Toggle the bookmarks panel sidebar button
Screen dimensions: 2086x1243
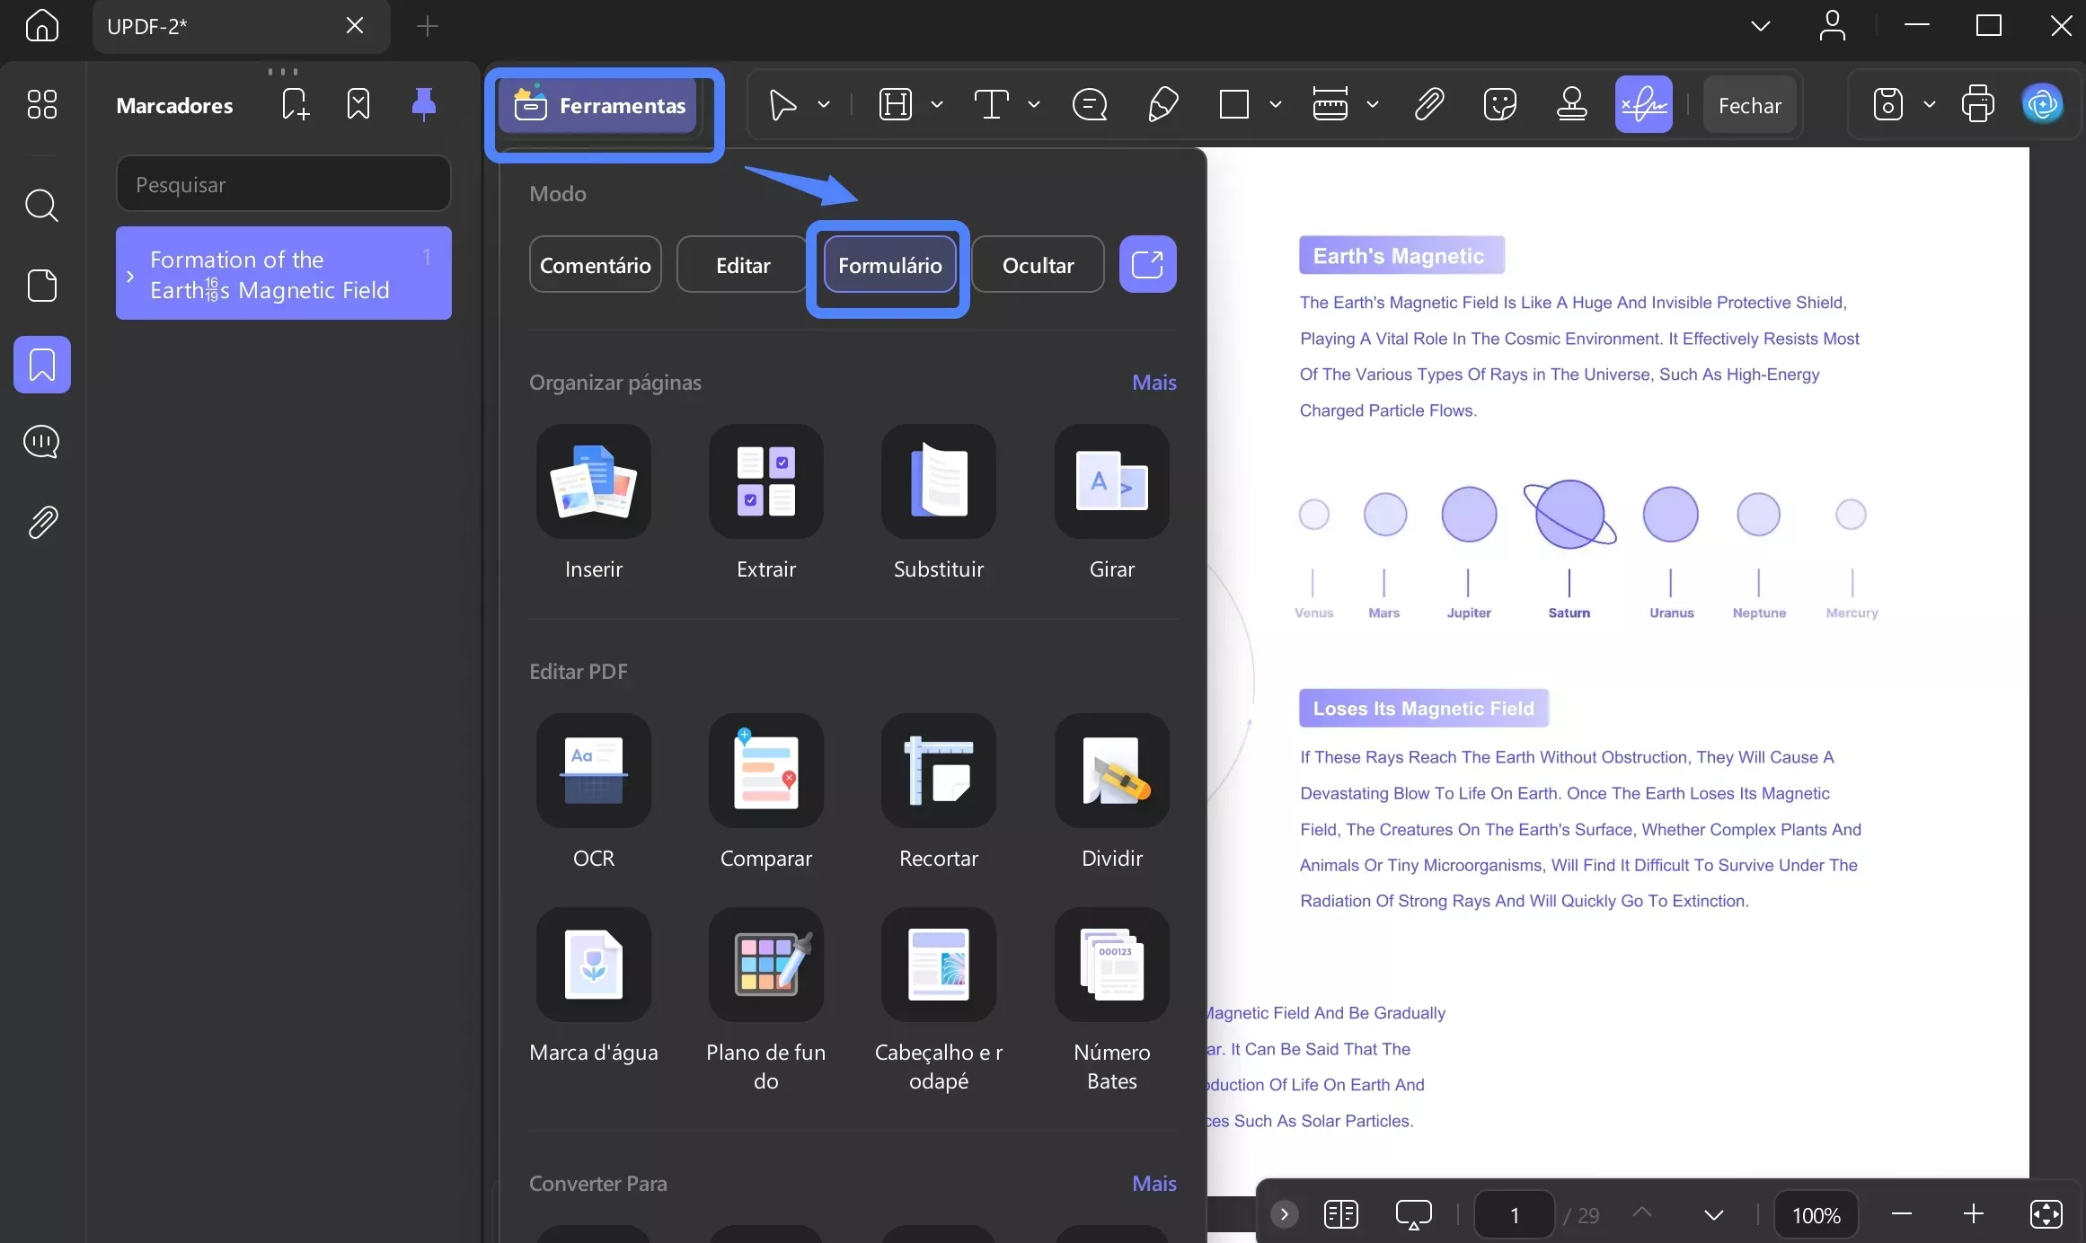tap(42, 365)
